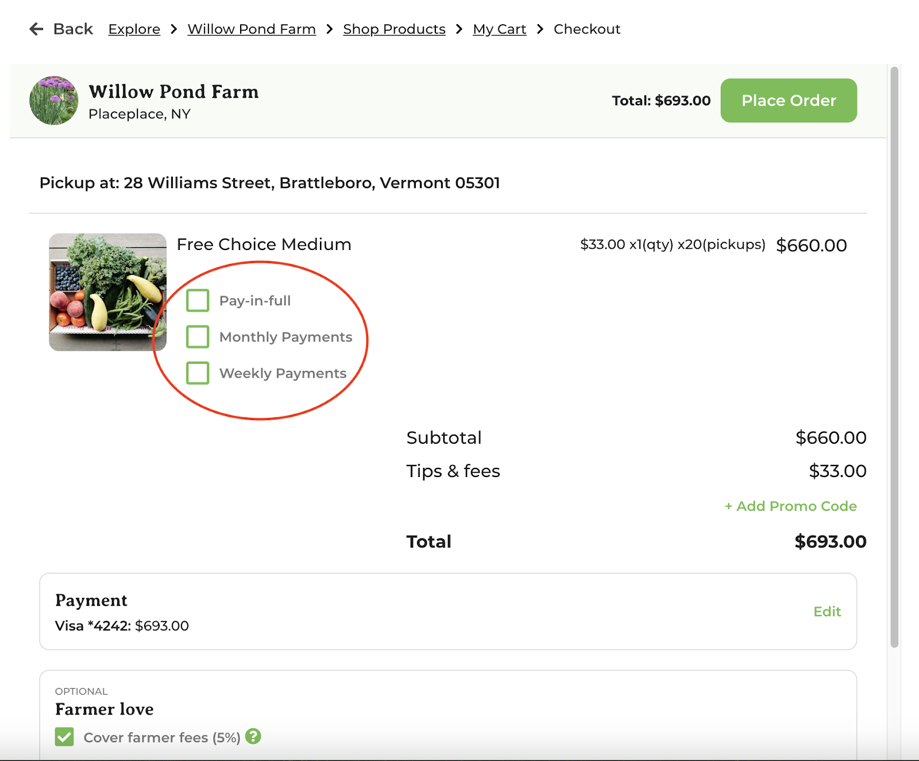Open the farmer fees help question mark
The width and height of the screenshot is (919, 761).
pyautogui.click(x=253, y=736)
